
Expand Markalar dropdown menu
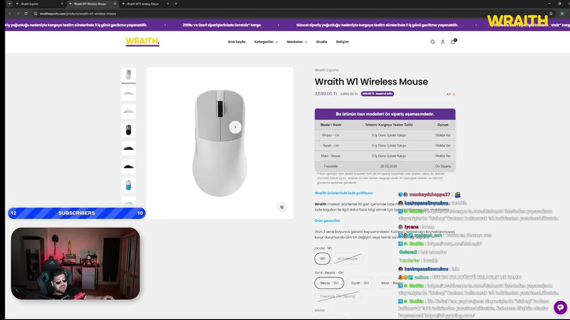(x=297, y=42)
